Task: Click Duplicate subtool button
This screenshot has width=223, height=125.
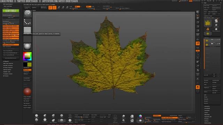Action: point(208,88)
